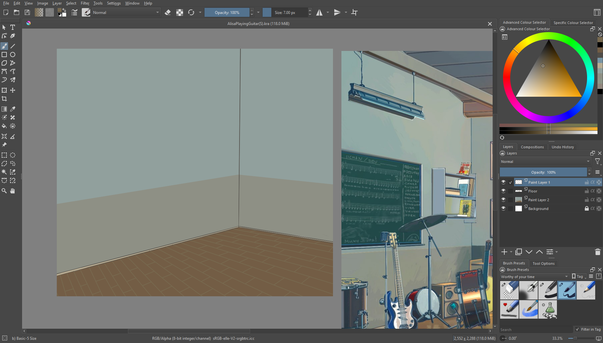
Task: Select the Background layer
Action: coord(538,208)
